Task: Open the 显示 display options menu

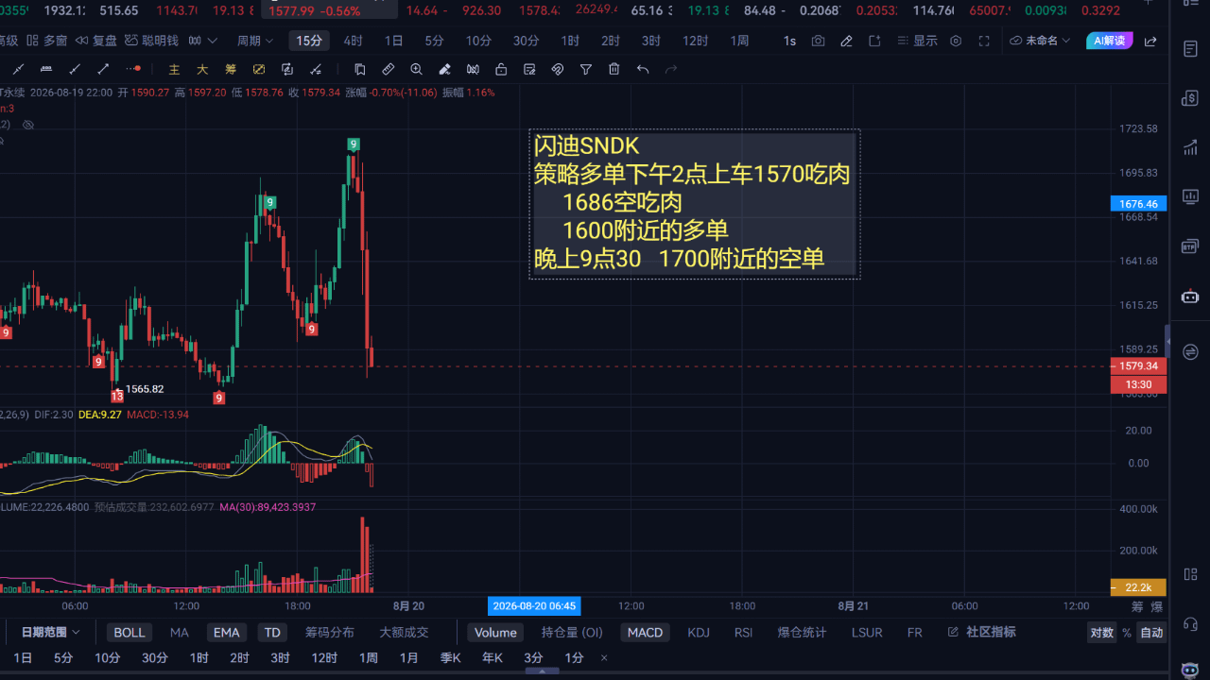Action: (x=918, y=41)
